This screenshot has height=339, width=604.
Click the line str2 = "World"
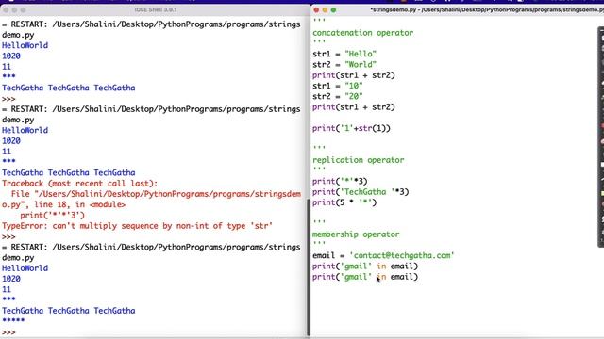click(344, 65)
